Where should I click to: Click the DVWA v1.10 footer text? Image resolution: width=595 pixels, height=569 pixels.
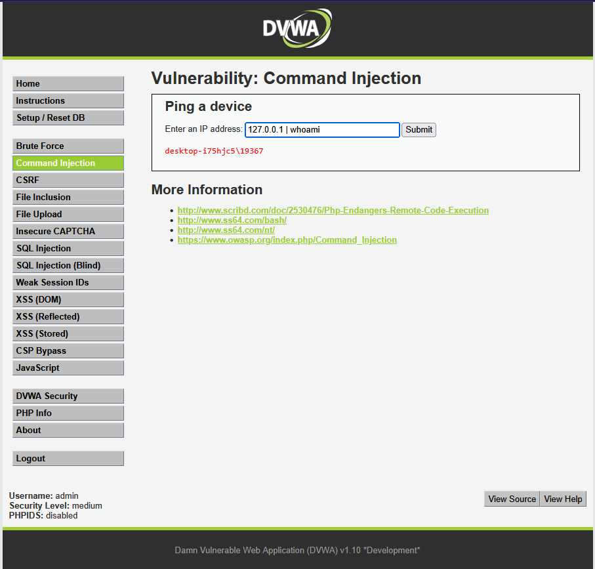point(298,550)
